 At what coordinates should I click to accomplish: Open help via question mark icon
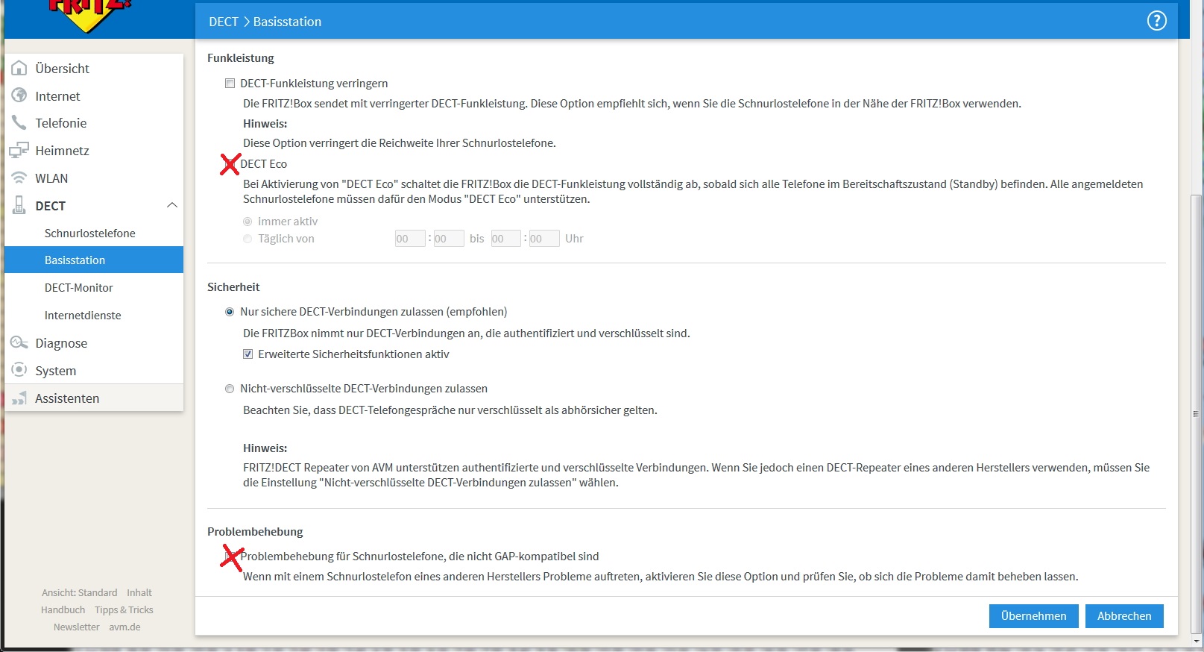point(1156,21)
